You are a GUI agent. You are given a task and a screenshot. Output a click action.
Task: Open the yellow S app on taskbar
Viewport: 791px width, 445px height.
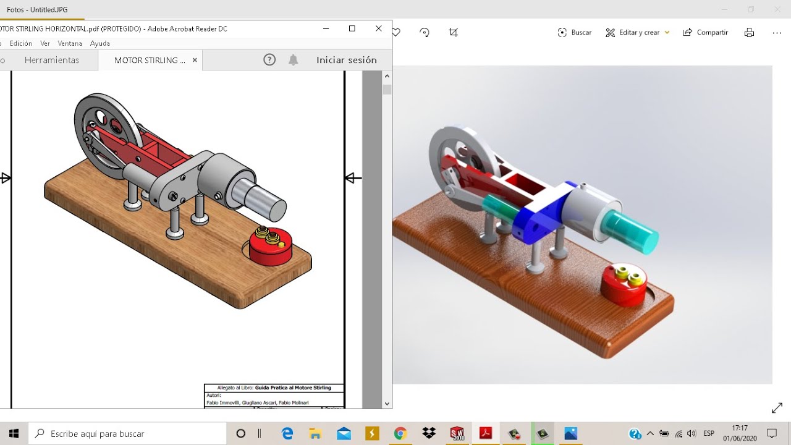click(372, 433)
